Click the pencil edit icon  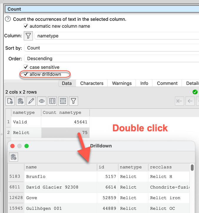(31, 101)
